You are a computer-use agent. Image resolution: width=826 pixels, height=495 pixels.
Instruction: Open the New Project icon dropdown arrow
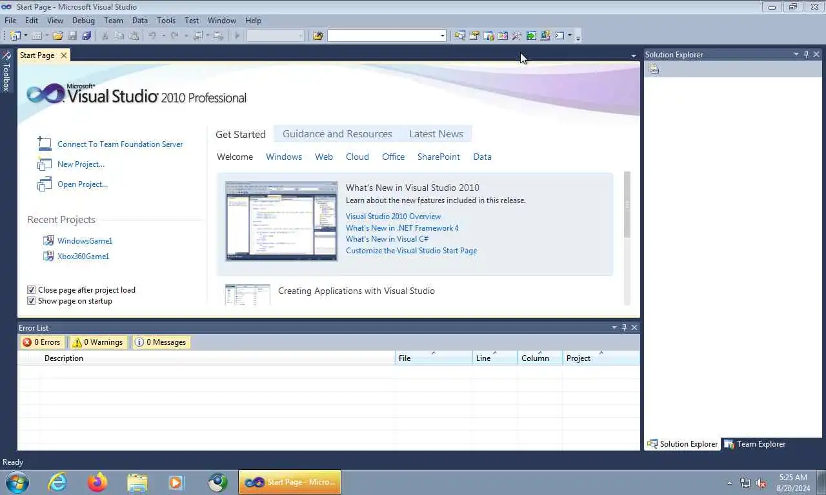click(26, 35)
